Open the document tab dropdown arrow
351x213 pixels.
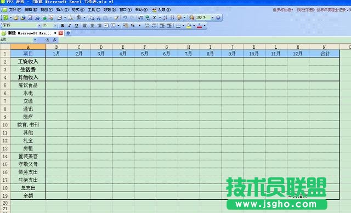pyautogui.click(x=55, y=33)
